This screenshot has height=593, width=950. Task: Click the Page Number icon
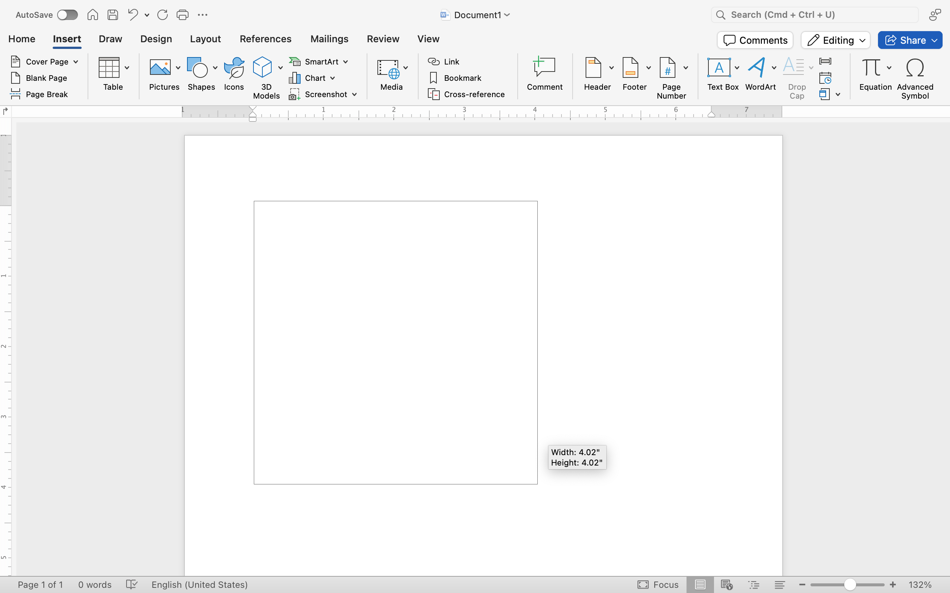[x=667, y=67]
